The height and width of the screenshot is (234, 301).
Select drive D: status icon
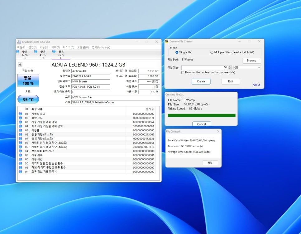(36, 51)
